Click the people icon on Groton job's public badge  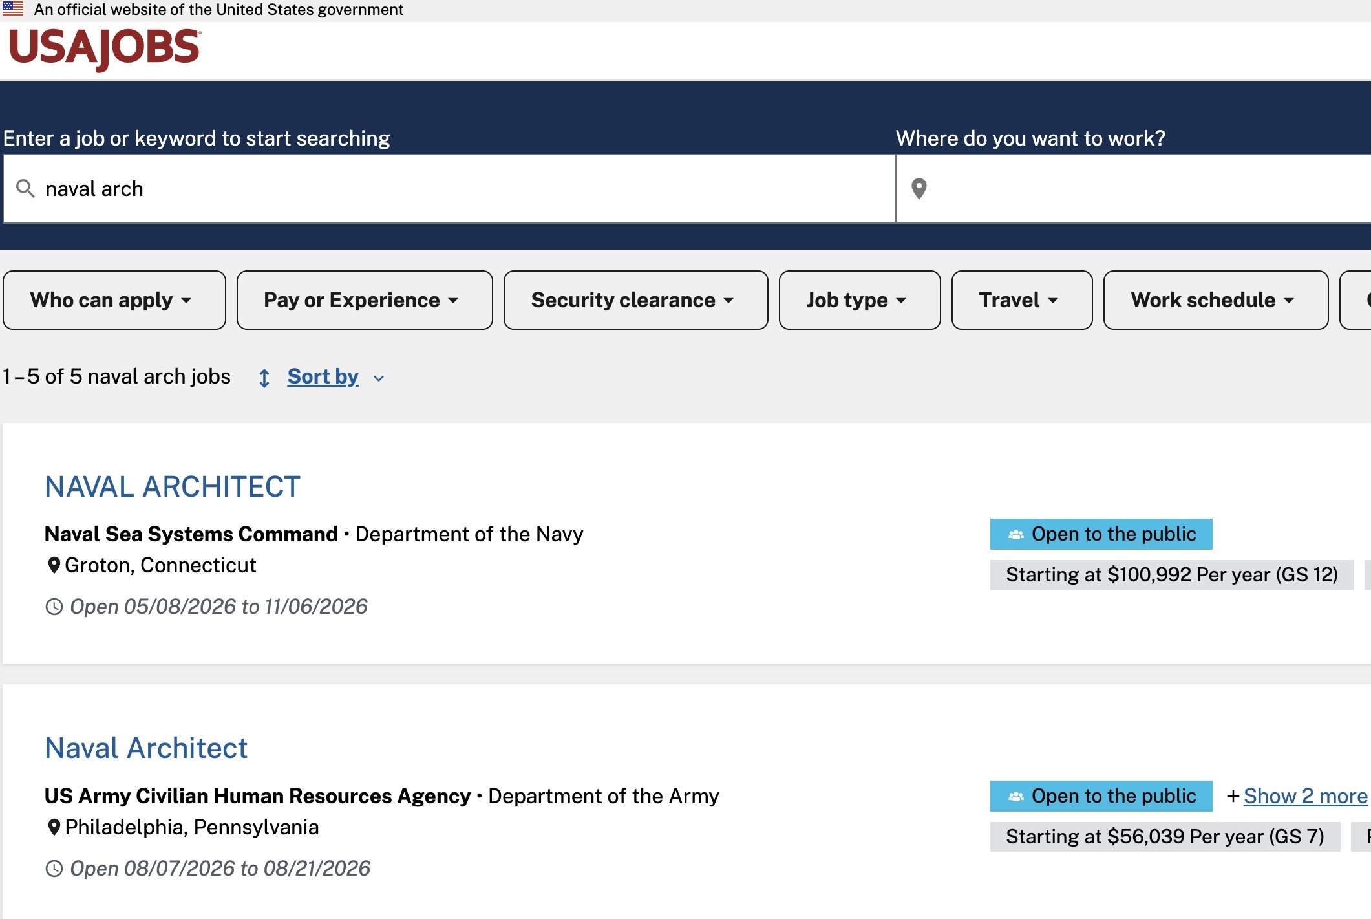click(x=1015, y=534)
